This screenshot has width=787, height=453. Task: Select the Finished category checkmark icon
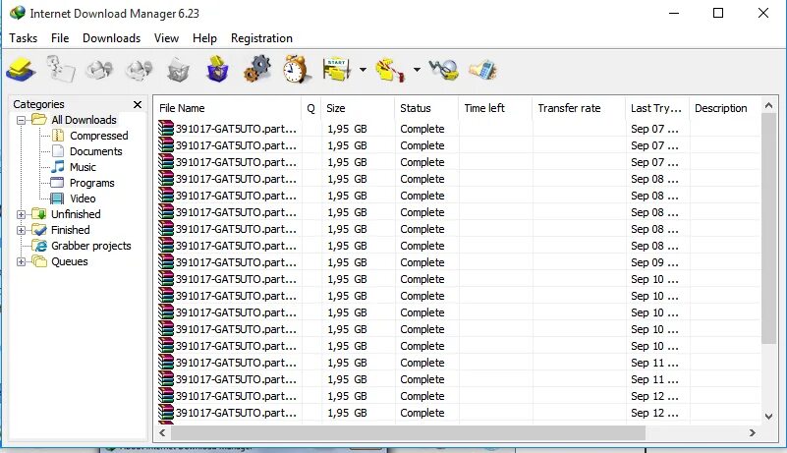coord(39,230)
